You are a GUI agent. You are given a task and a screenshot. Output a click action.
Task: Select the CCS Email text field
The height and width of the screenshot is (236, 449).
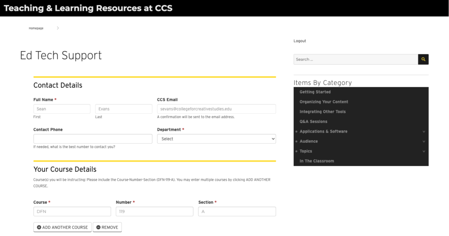pos(216,109)
